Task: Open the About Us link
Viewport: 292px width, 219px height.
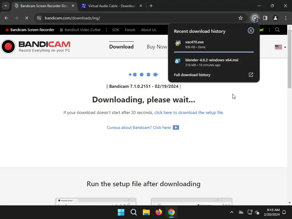Action: (149, 30)
